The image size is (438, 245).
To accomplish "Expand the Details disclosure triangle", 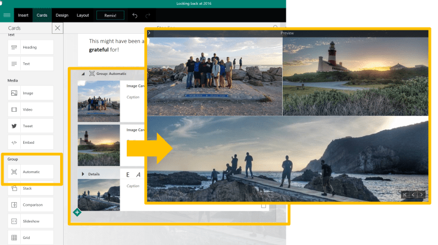I will pos(82,174).
